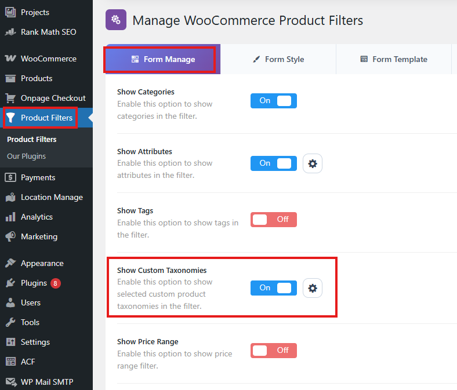Go to the Payments page

pos(46,177)
